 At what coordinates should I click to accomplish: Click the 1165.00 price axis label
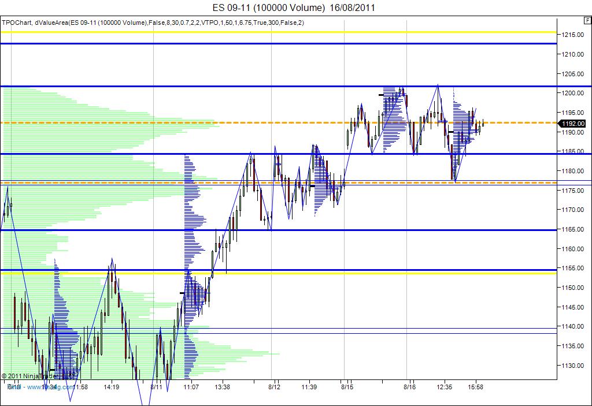coord(573,229)
